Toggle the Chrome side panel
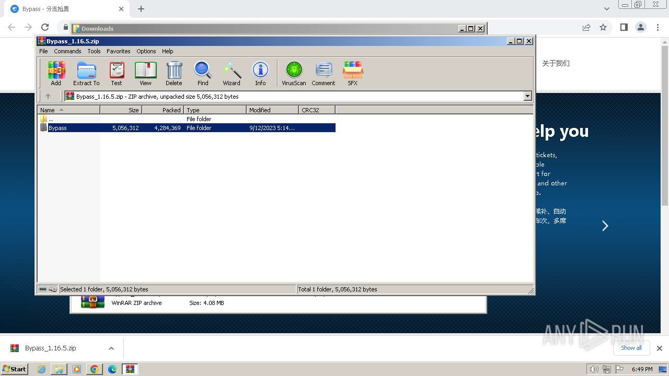 [624, 27]
